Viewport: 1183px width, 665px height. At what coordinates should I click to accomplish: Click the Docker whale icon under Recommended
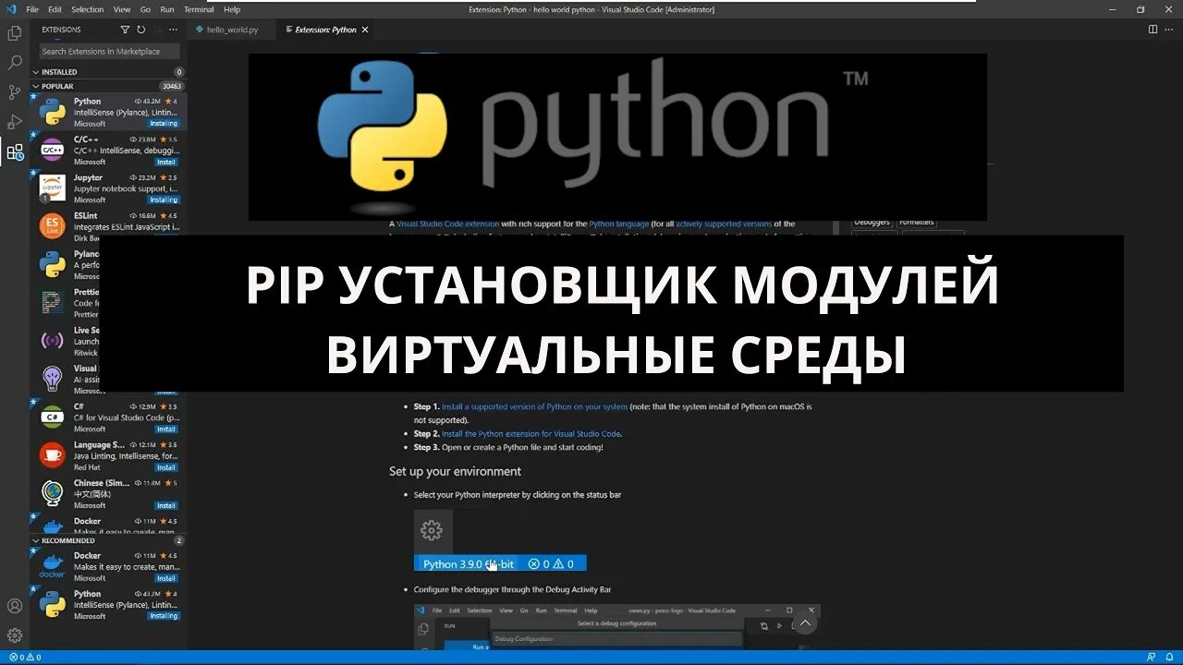(53, 566)
